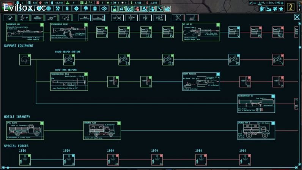Research the Panzerschreck 54/1 anti-tank weapon

[x=69, y=81]
